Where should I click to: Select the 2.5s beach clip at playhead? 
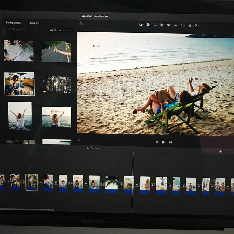(x=129, y=185)
